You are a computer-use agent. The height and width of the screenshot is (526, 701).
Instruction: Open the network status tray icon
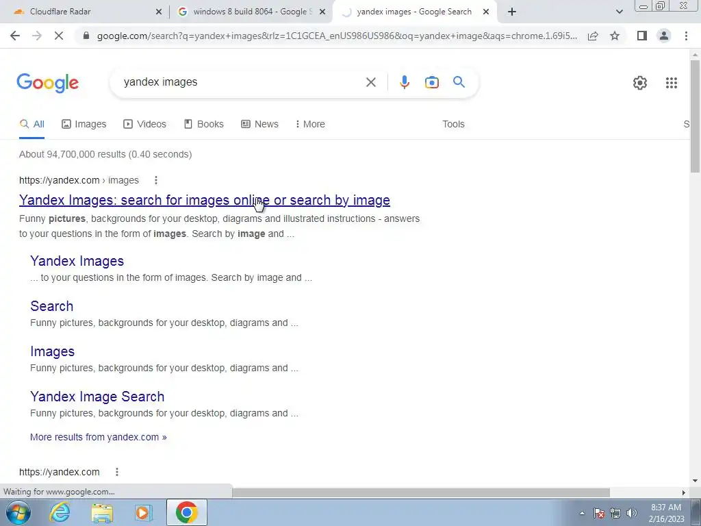click(615, 513)
